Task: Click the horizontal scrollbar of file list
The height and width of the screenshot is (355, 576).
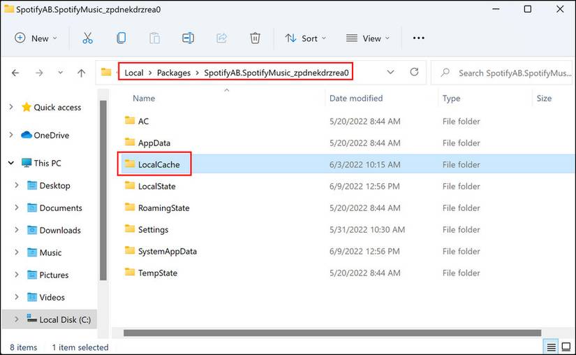Action: (x=332, y=333)
